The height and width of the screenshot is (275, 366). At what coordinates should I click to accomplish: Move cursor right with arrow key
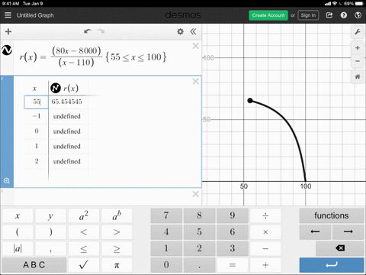(x=348, y=232)
